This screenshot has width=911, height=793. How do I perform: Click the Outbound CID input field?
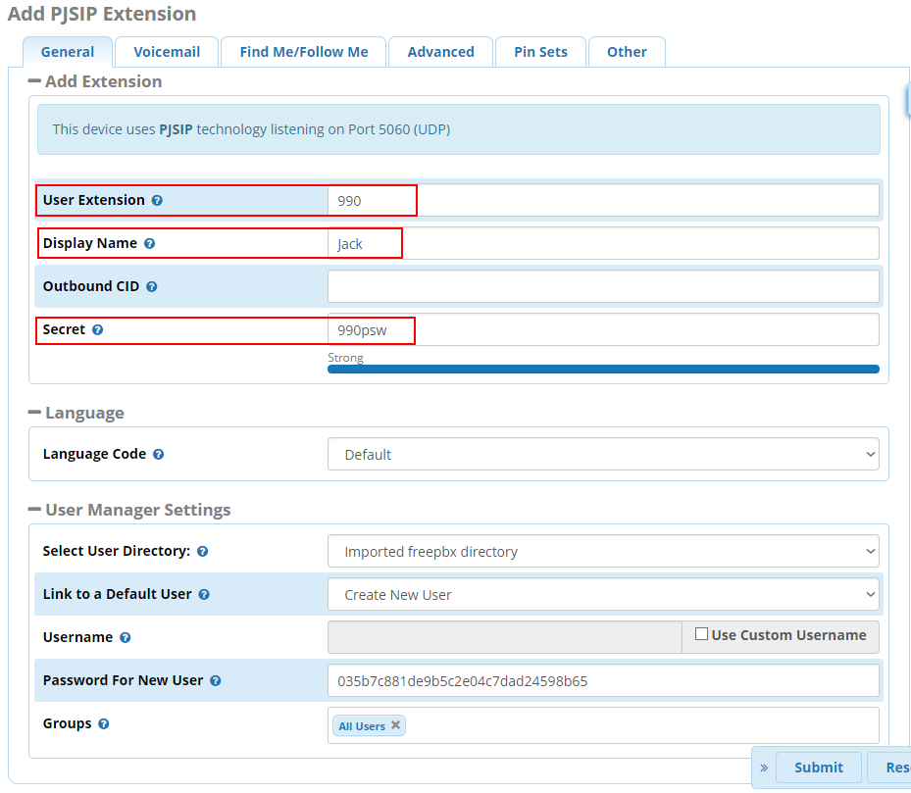(x=603, y=287)
